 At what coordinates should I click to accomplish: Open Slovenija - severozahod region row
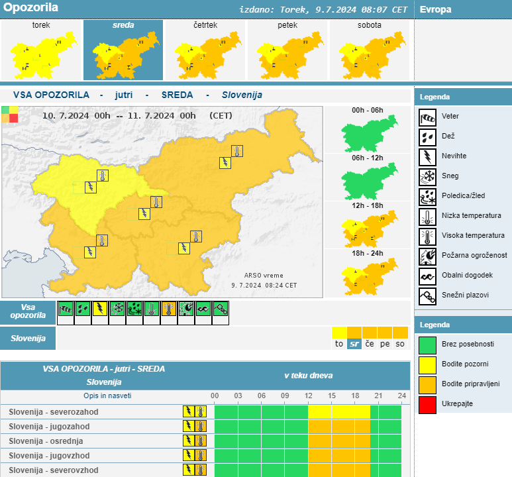(x=54, y=411)
